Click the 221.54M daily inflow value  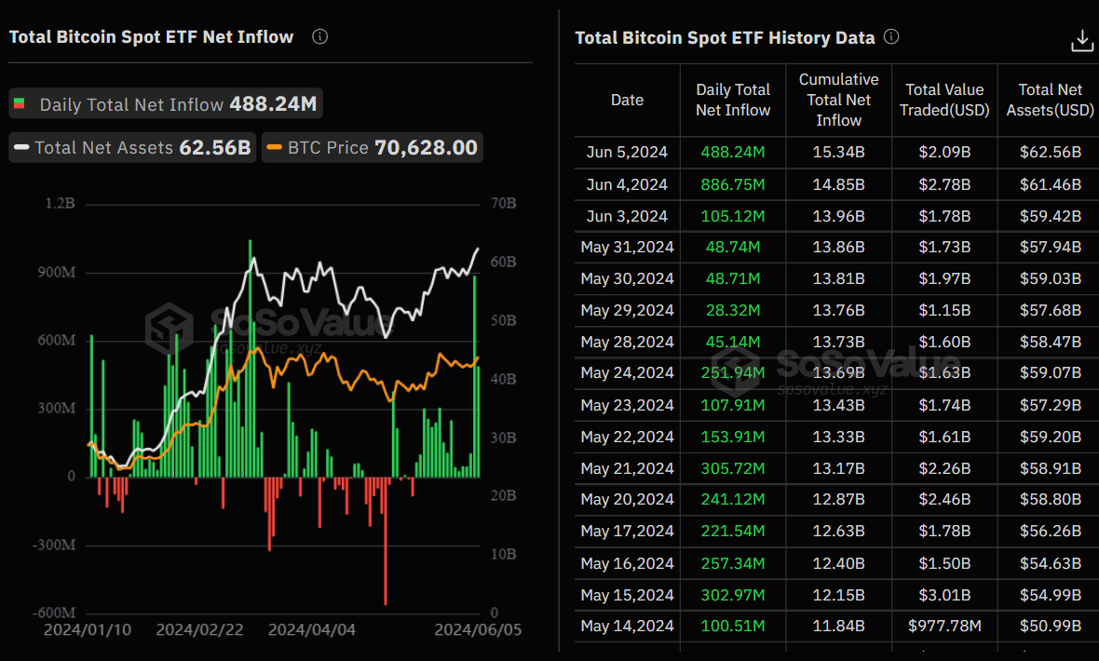(733, 531)
